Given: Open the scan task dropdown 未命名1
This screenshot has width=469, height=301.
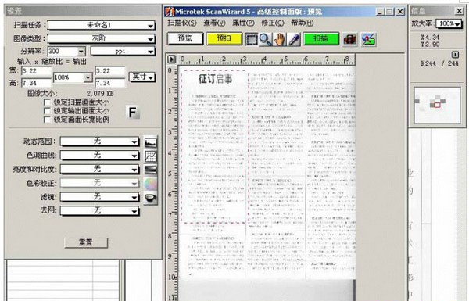Looking at the screenshot, I should click(x=102, y=25).
